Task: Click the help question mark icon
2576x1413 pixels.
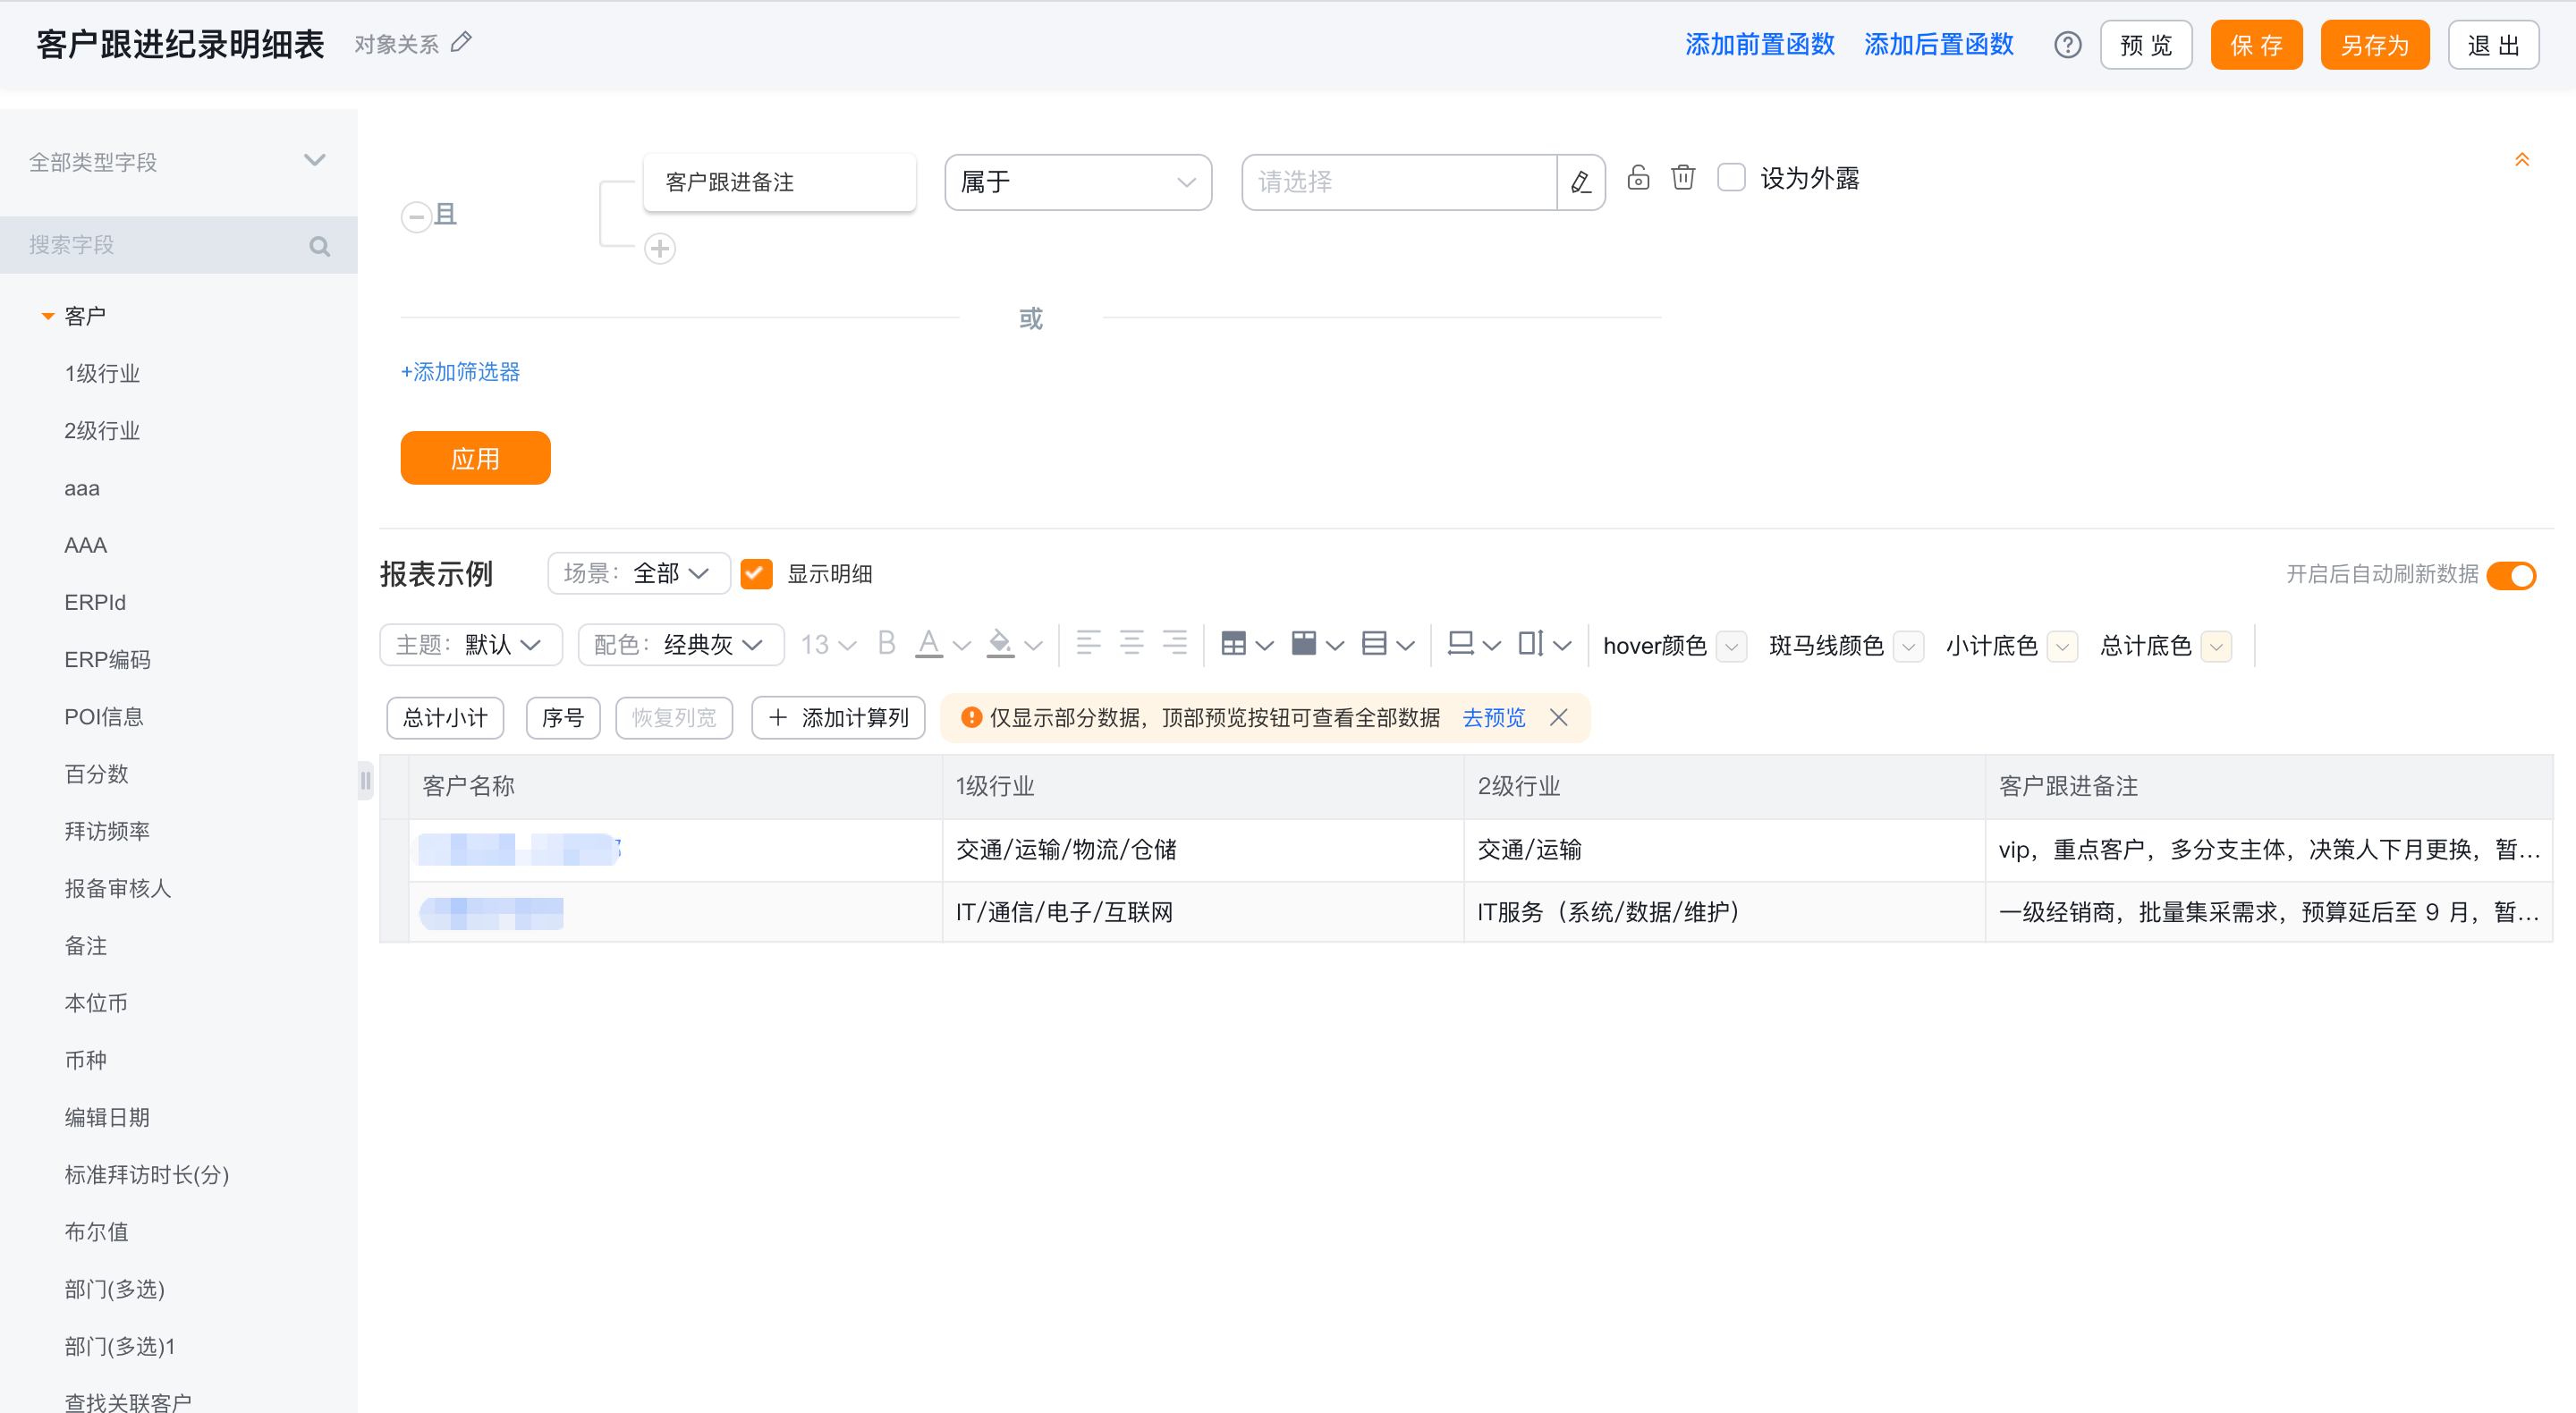Action: point(2067,45)
